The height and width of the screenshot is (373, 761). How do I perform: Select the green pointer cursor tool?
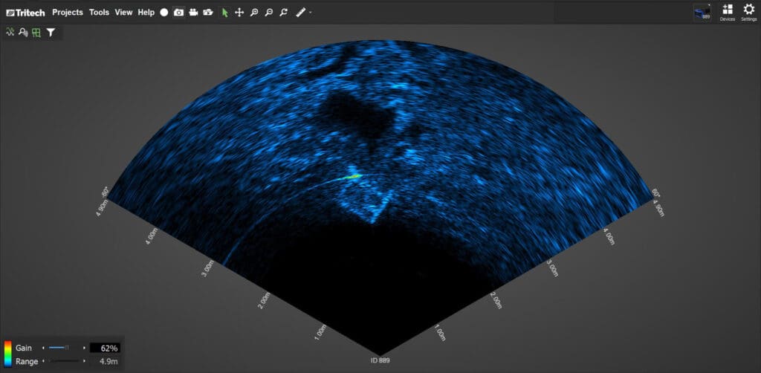click(225, 13)
